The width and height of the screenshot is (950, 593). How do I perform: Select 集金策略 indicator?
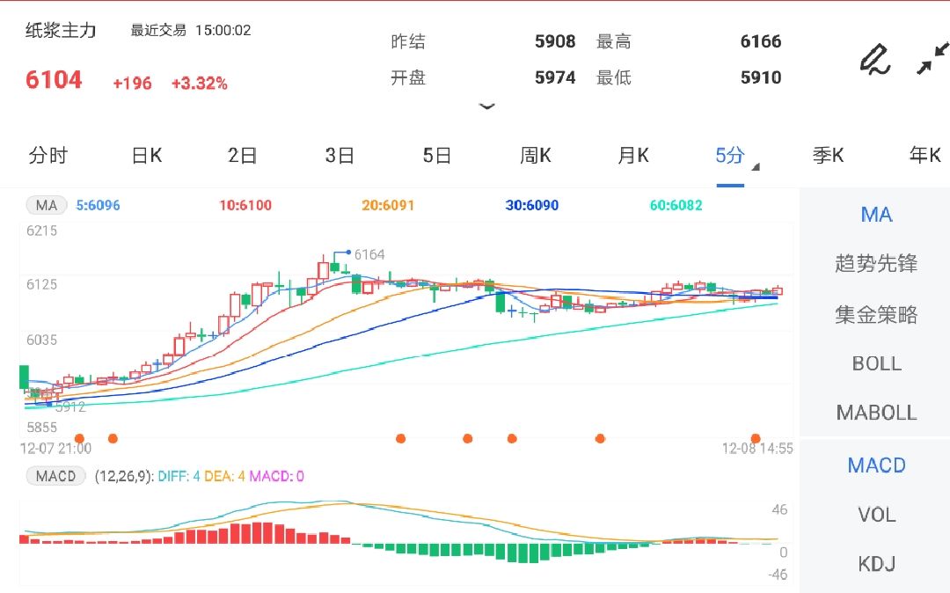(876, 314)
